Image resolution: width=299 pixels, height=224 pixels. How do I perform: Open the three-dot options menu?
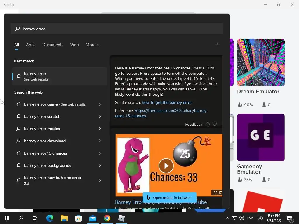coord(217,44)
